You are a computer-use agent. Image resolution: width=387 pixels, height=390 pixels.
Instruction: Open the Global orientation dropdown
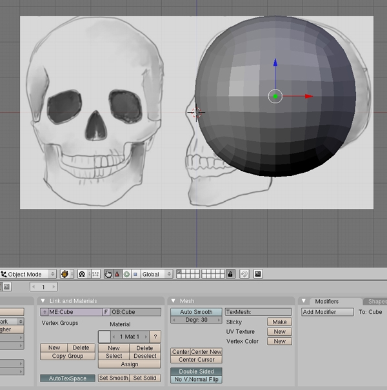(x=157, y=274)
